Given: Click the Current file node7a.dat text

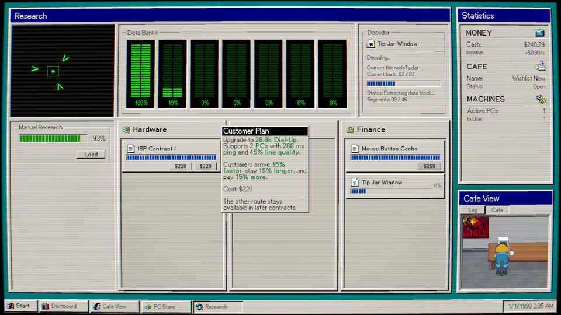Looking at the screenshot, I should (393, 68).
